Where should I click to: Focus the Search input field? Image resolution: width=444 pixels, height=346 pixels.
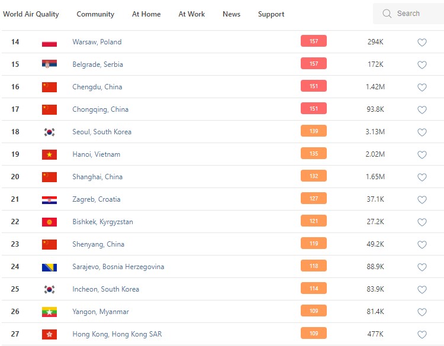click(x=414, y=14)
